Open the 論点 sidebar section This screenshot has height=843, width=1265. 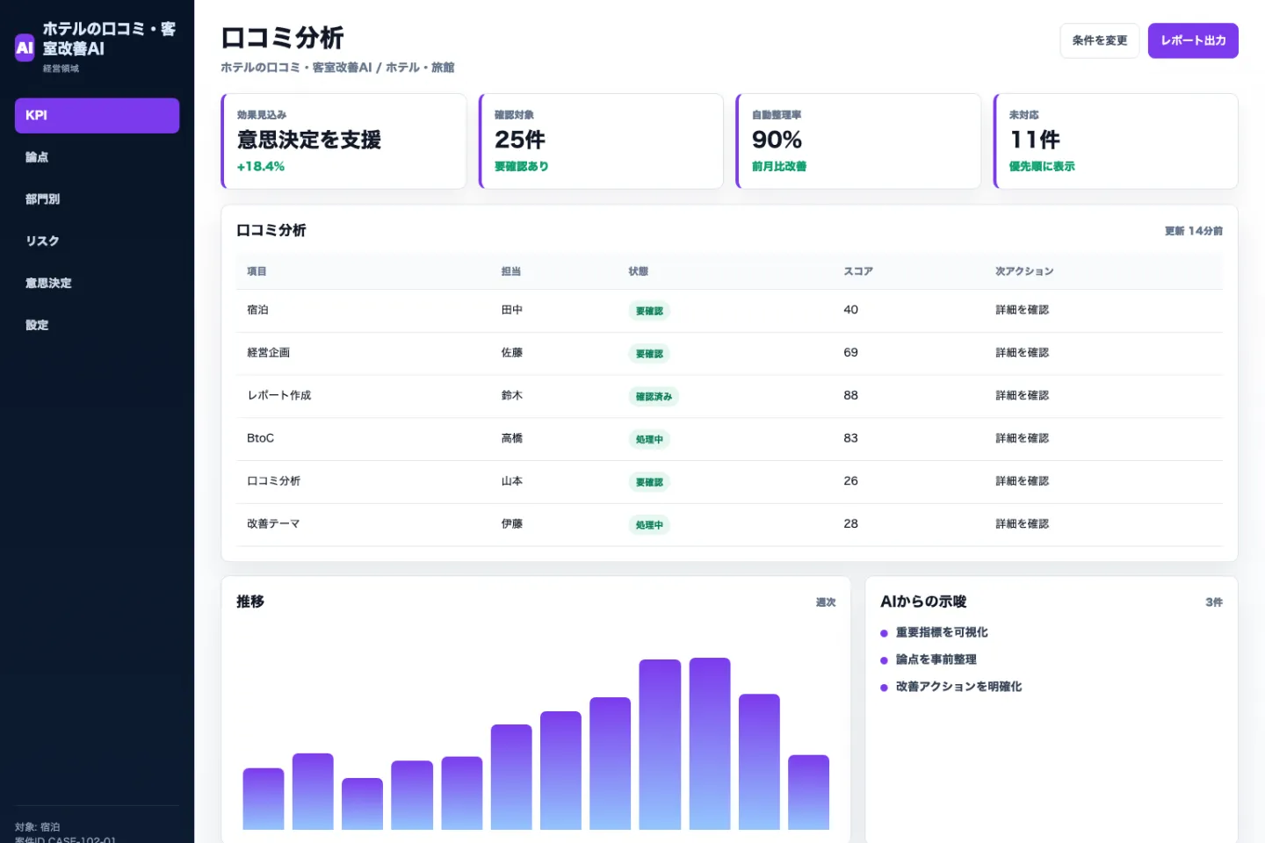[97, 157]
